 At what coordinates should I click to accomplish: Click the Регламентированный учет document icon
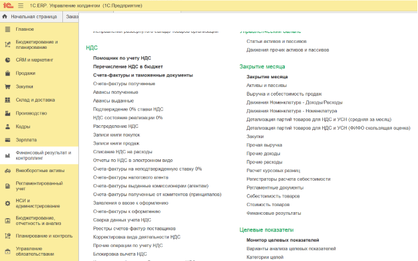8,186
